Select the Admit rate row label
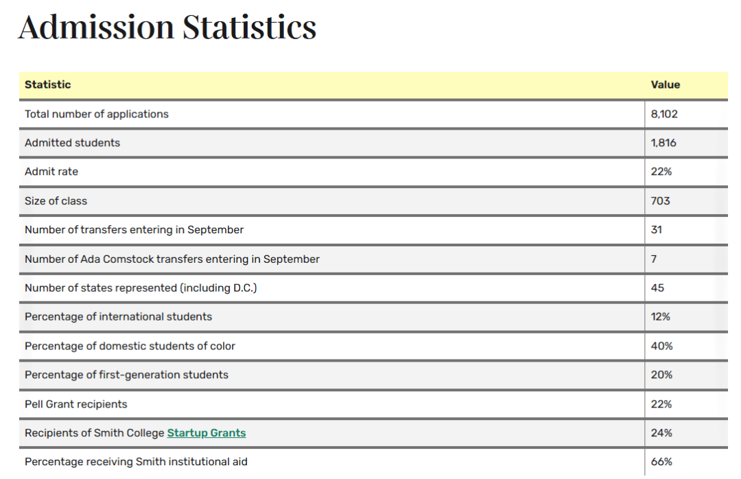Viewport: 741px width, 479px height. point(51,172)
